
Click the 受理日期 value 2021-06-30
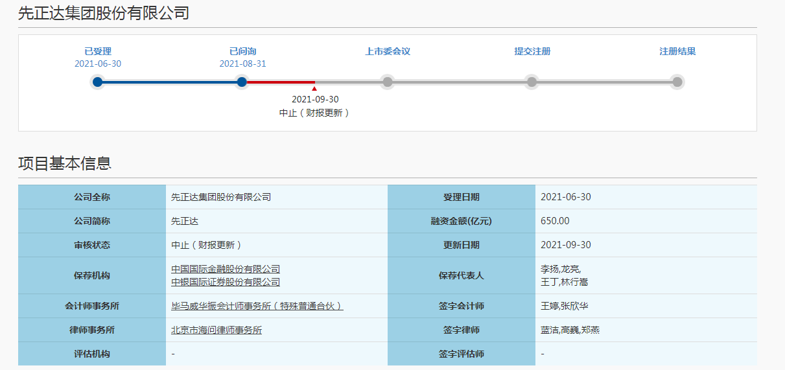pyautogui.click(x=566, y=197)
